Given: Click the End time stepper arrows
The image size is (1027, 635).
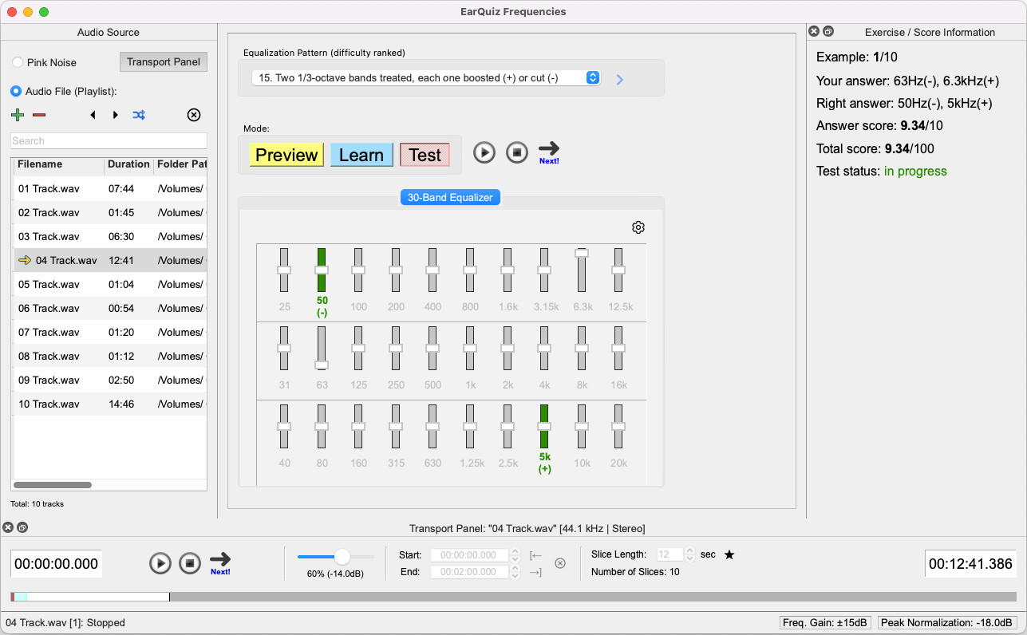Looking at the screenshot, I should 515,572.
